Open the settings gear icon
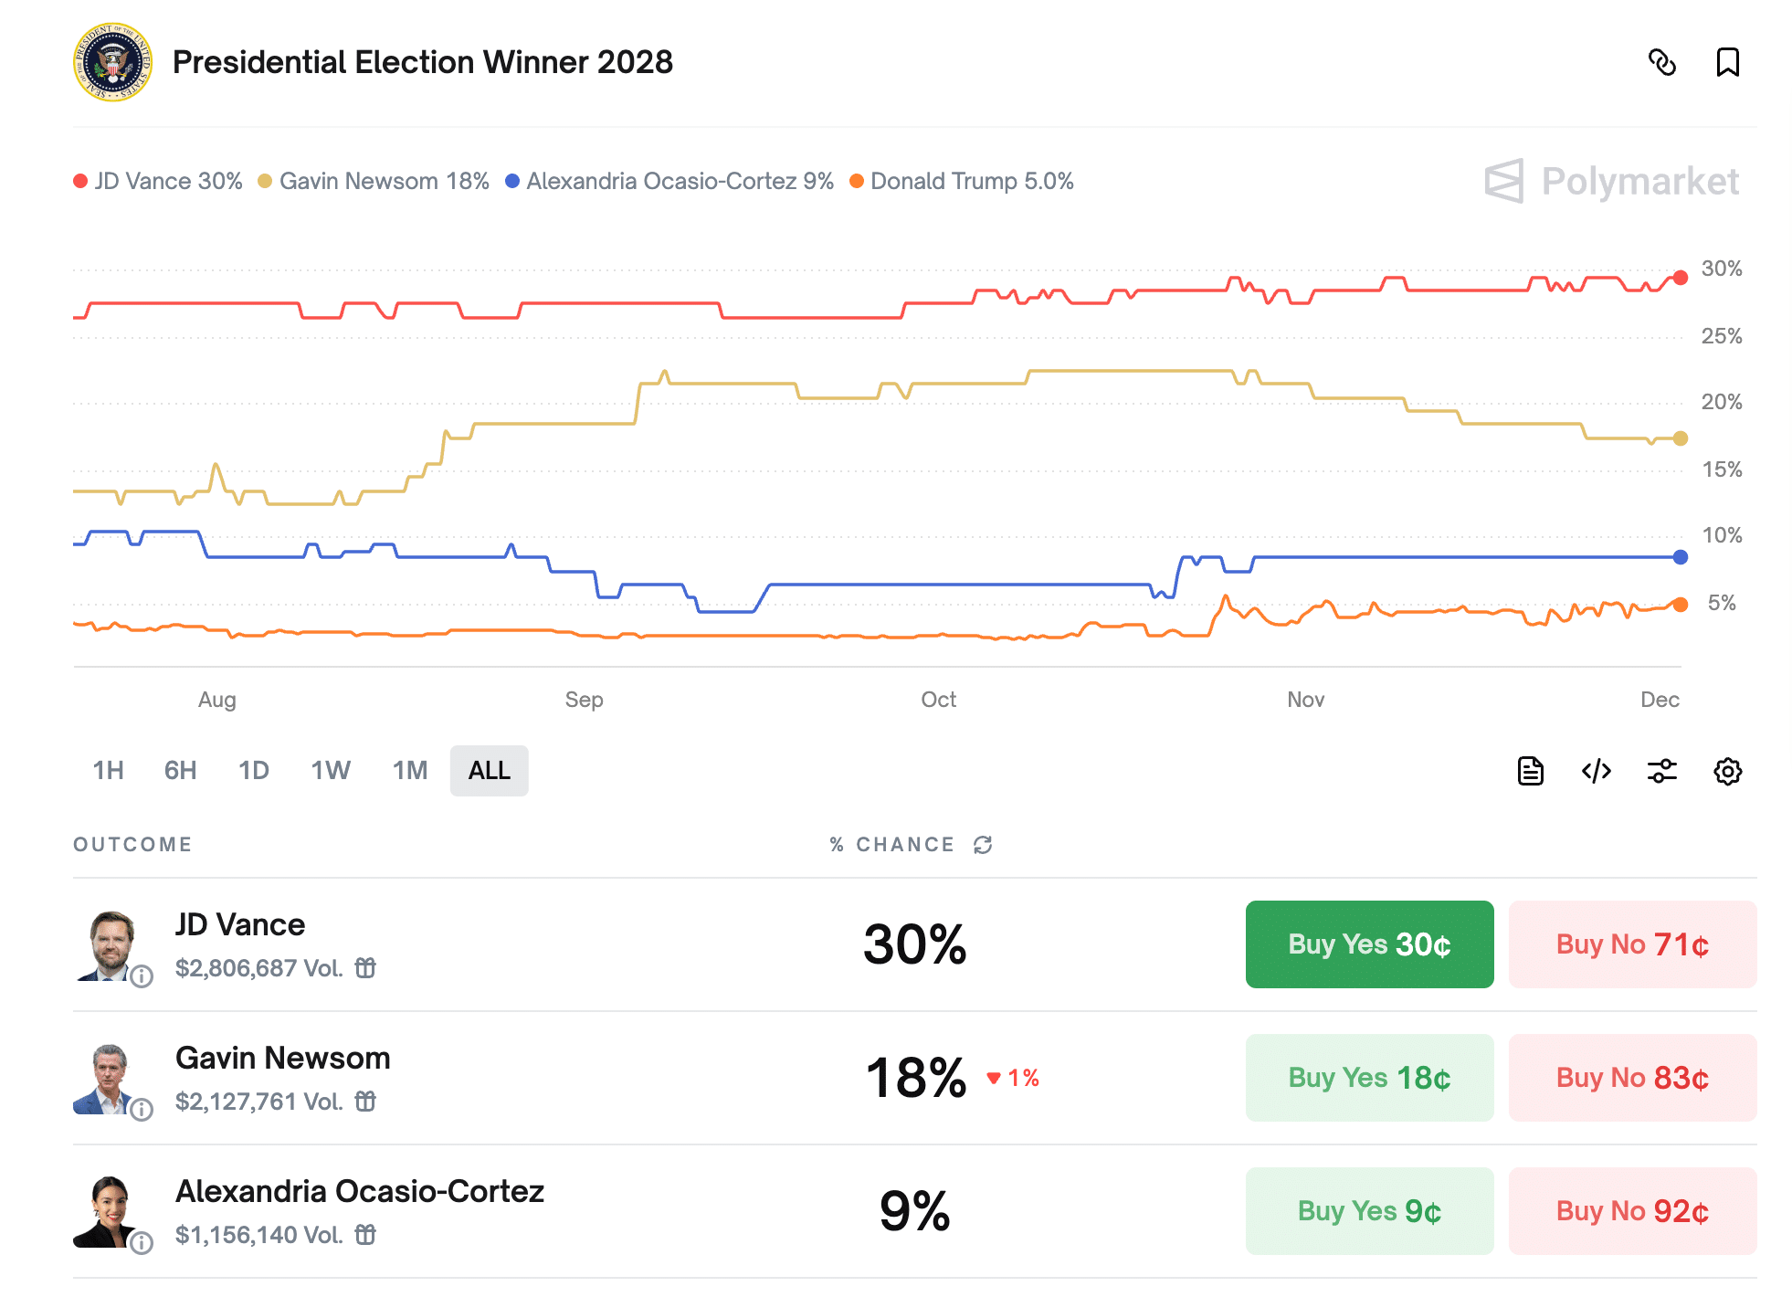 1727,770
